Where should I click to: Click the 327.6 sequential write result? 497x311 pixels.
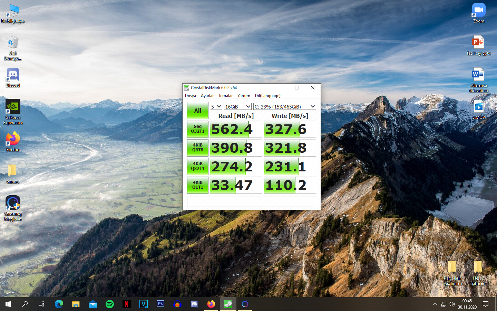click(290, 129)
